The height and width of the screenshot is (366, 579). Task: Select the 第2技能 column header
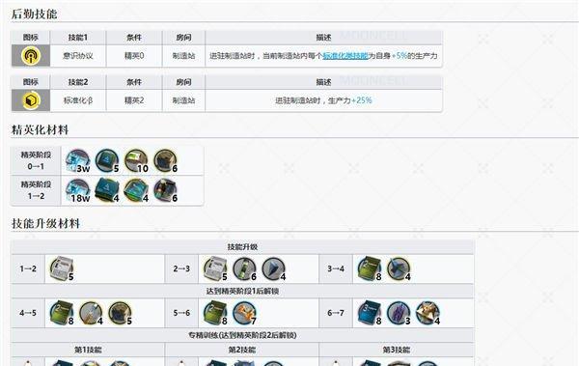(242, 350)
